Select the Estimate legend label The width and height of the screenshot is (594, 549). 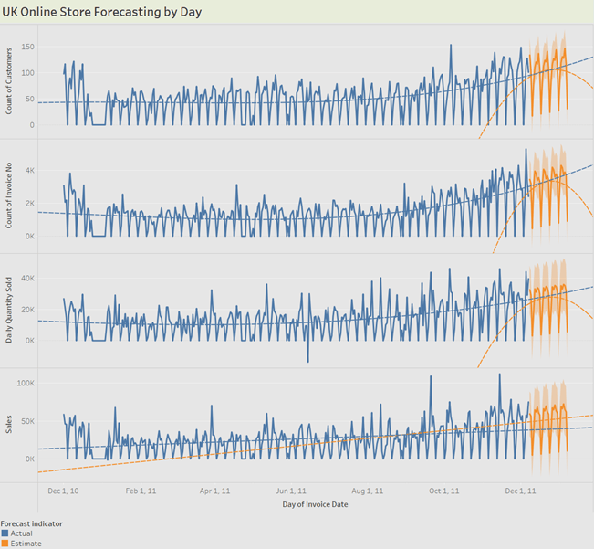(x=26, y=544)
